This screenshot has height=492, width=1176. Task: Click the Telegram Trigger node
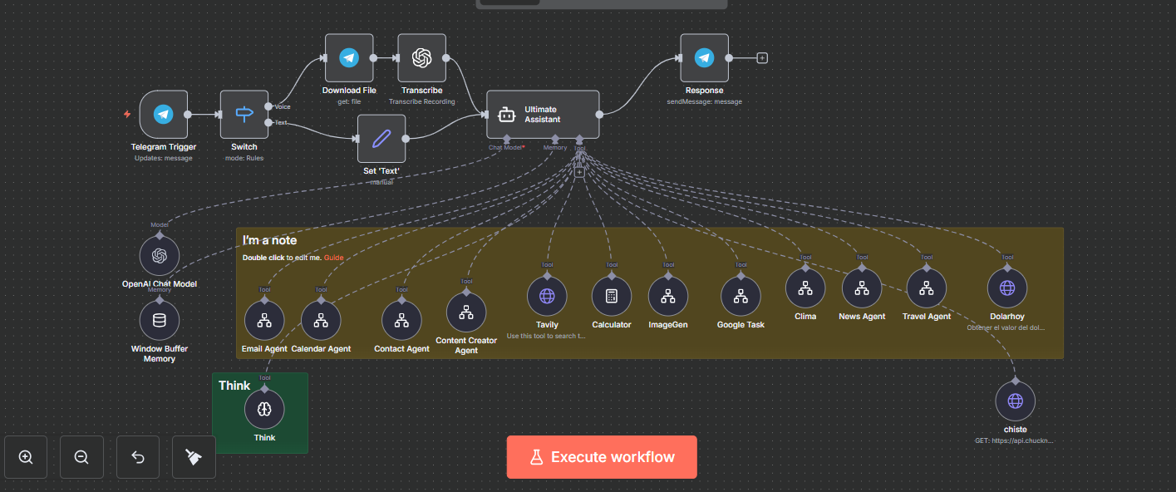163,115
